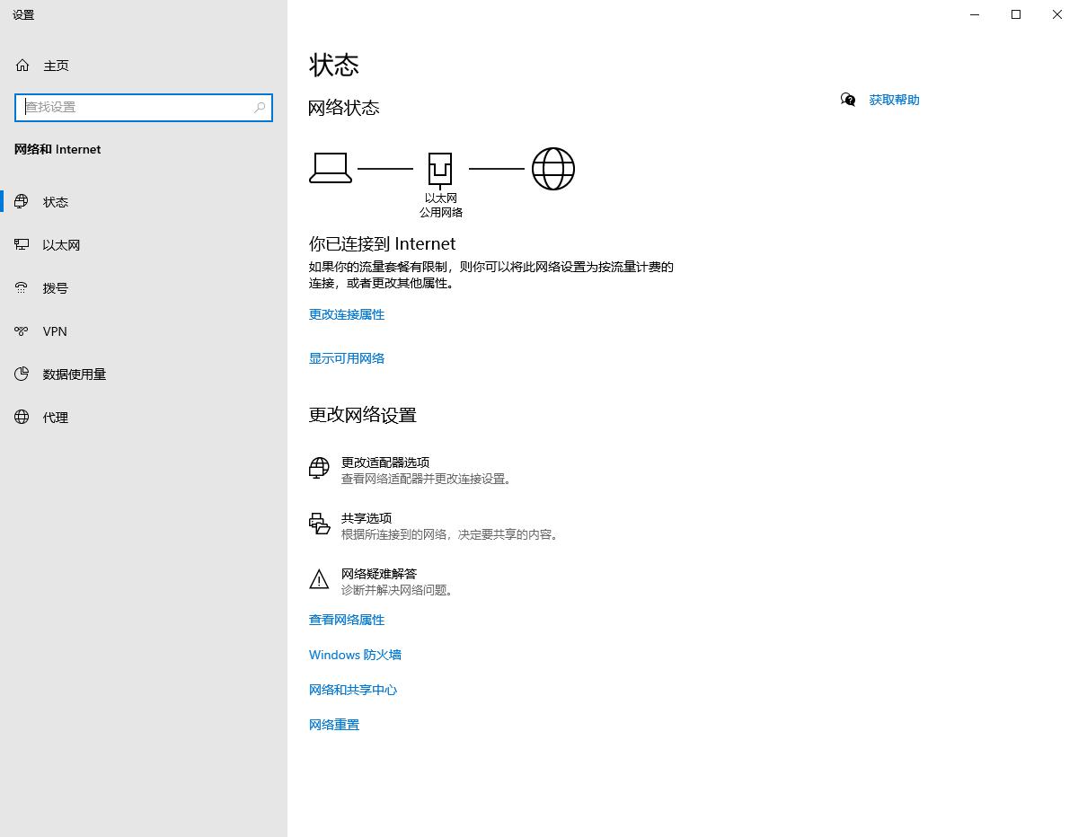
Task: Click 显示可用网络 to show available networks
Action: coord(346,357)
